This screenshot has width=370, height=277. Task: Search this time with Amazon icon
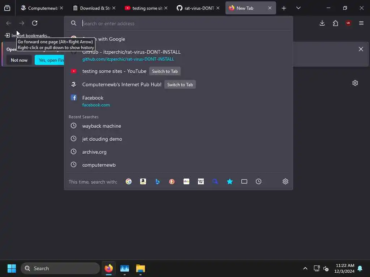point(143,181)
